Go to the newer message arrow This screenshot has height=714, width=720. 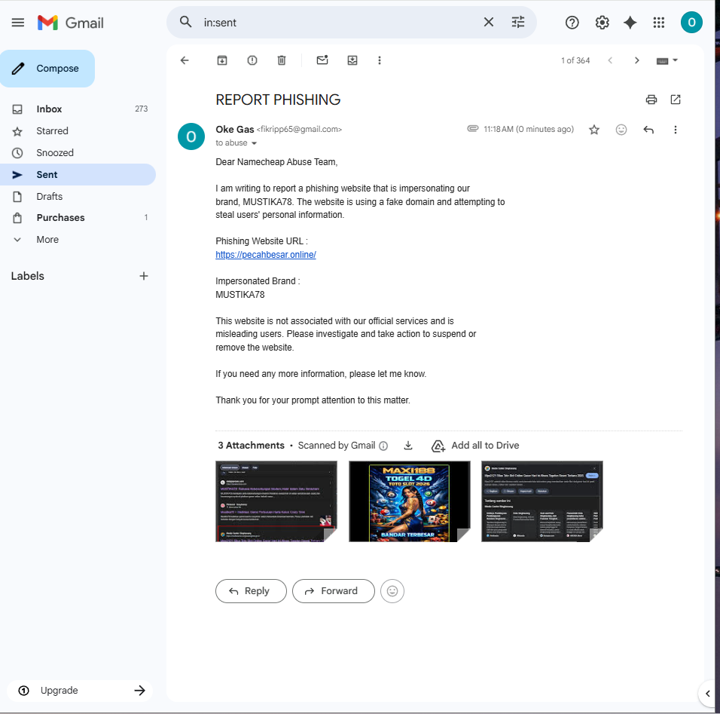point(610,60)
